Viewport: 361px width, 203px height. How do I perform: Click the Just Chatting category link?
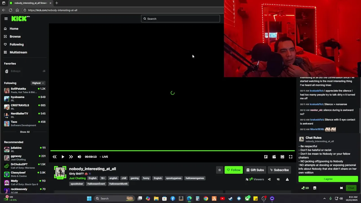pyautogui.click(x=77, y=178)
